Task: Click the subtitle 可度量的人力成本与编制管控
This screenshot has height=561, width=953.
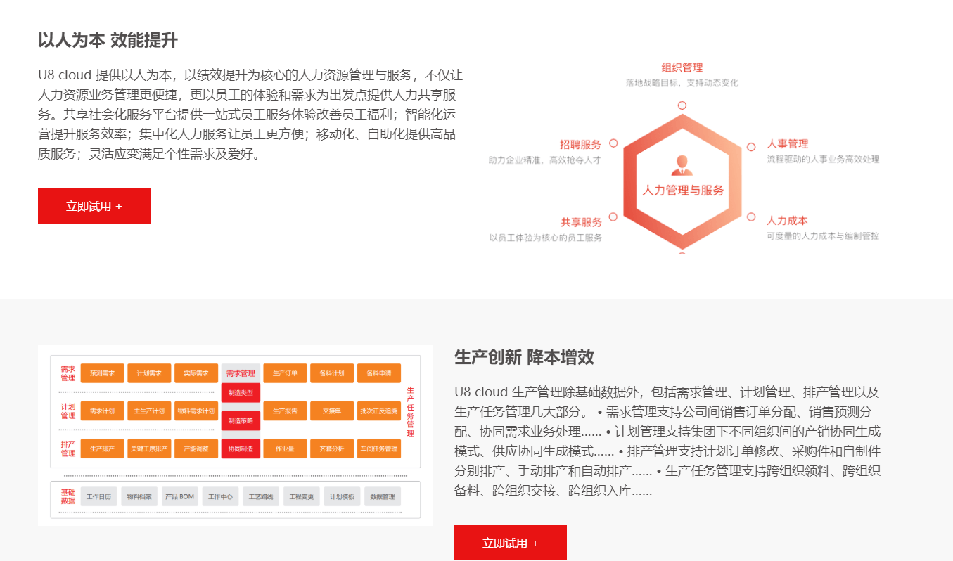Action: 823,236
